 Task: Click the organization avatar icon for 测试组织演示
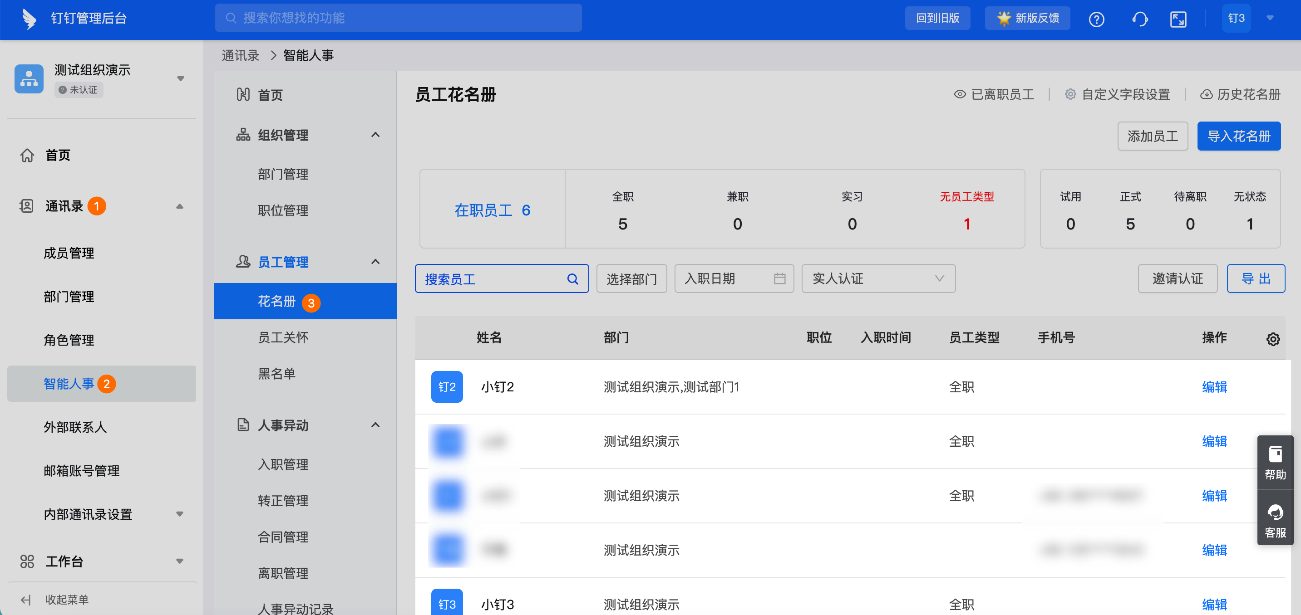point(29,79)
